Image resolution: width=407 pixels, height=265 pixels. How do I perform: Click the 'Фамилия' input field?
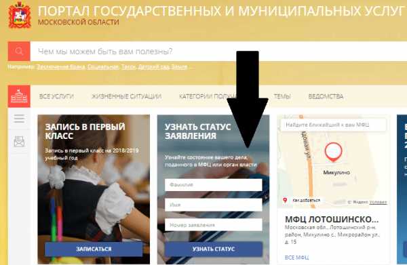214,185
